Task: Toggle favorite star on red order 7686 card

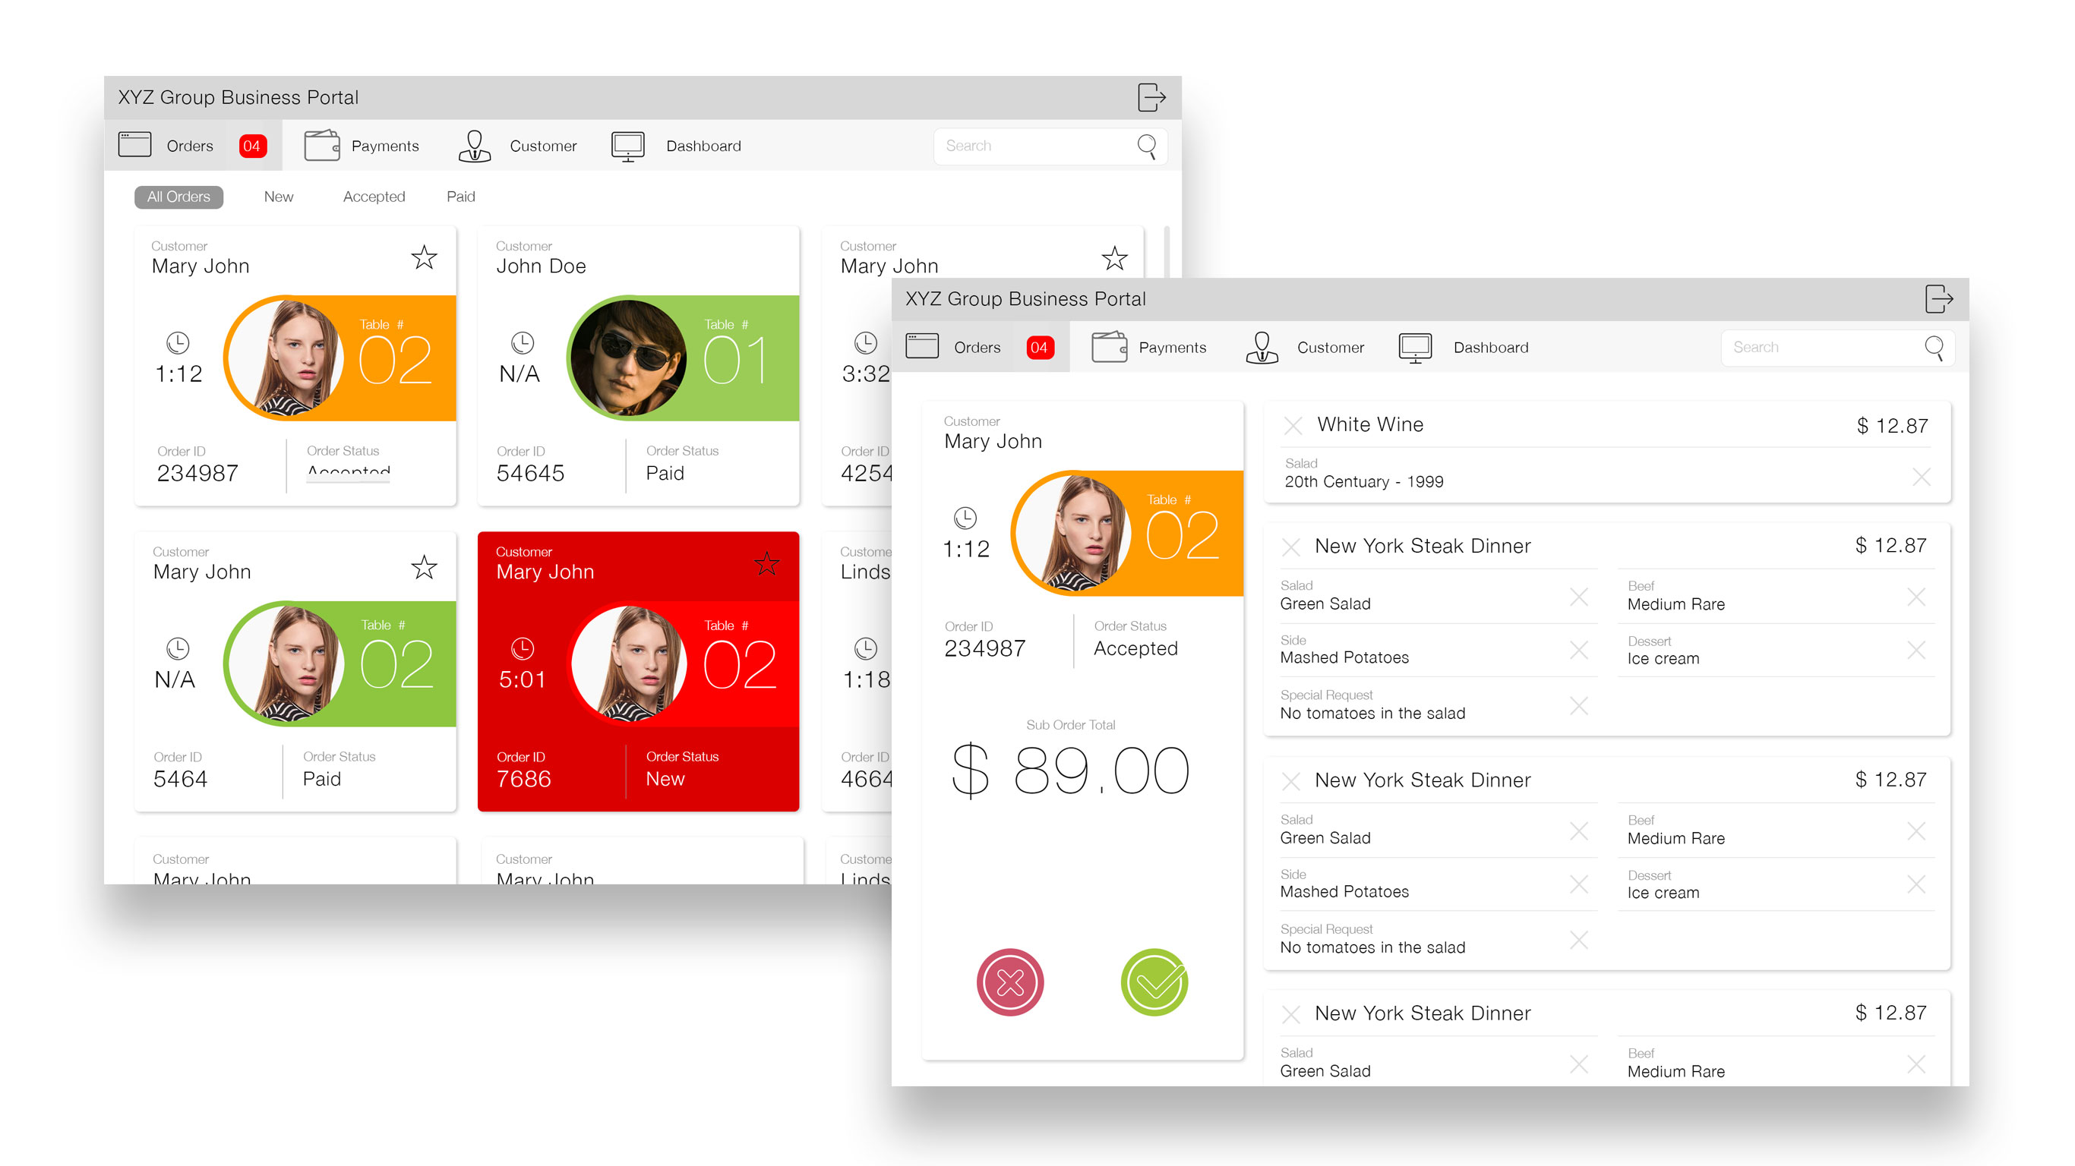Action: tap(766, 564)
